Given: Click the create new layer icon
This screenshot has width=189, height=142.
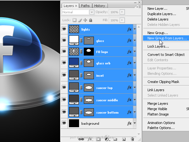Looking at the screenshot, I should [124, 139].
